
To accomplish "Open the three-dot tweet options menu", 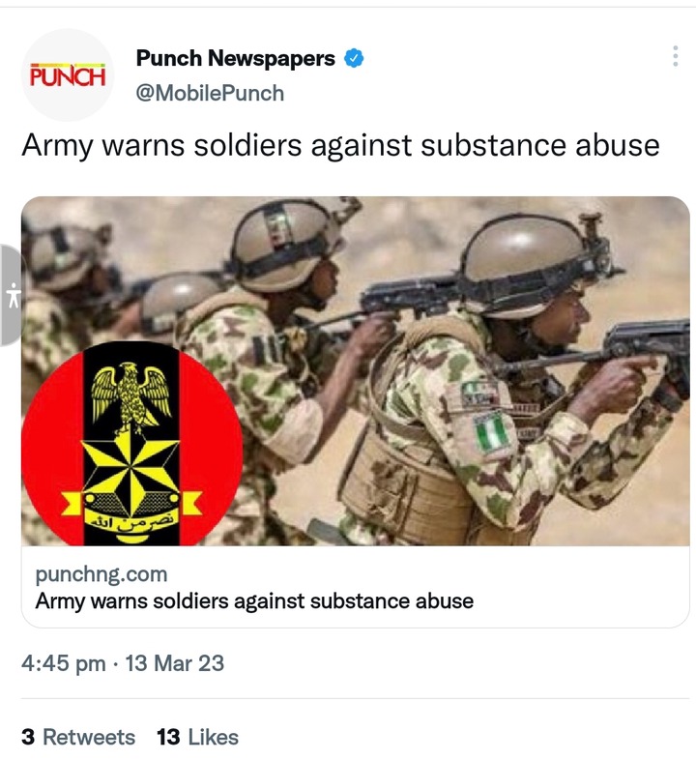I will coord(675,56).
